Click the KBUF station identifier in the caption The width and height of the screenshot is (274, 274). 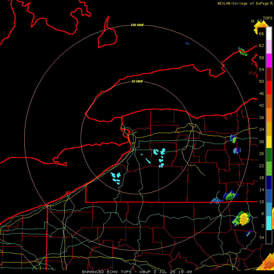145,272
